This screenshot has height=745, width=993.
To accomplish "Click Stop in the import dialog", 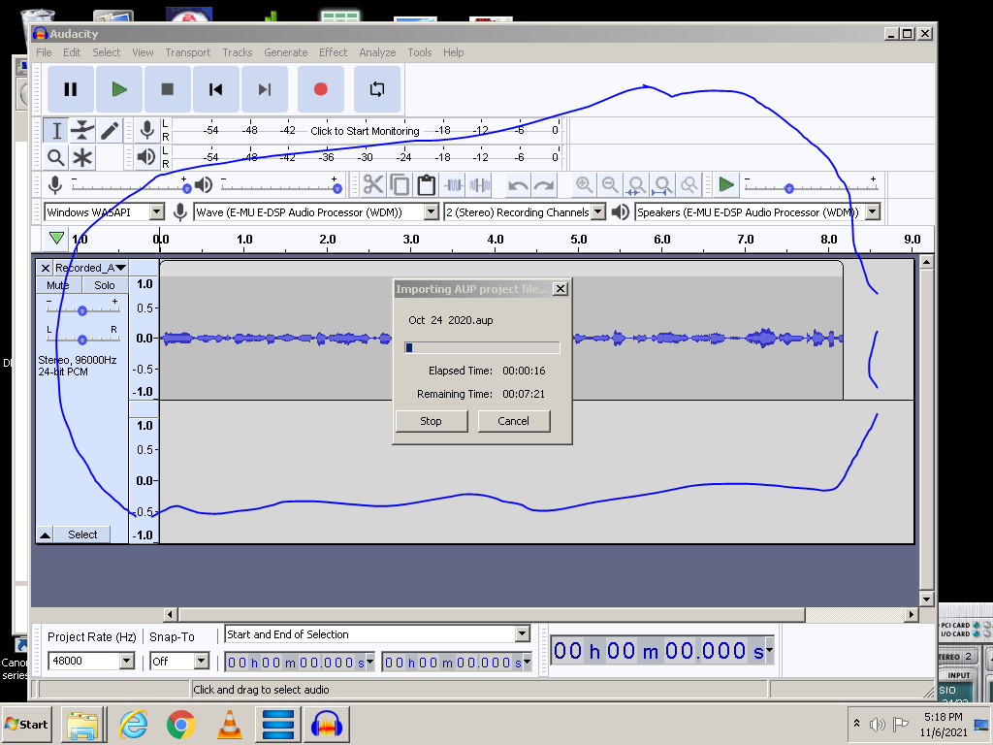I will (x=432, y=421).
